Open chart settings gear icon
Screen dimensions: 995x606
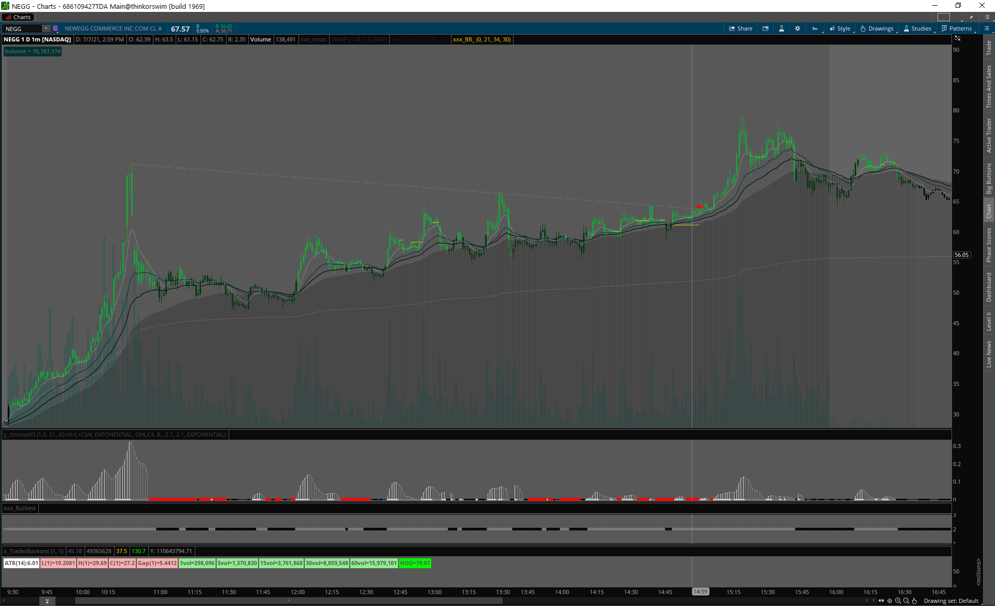pos(798,28)
